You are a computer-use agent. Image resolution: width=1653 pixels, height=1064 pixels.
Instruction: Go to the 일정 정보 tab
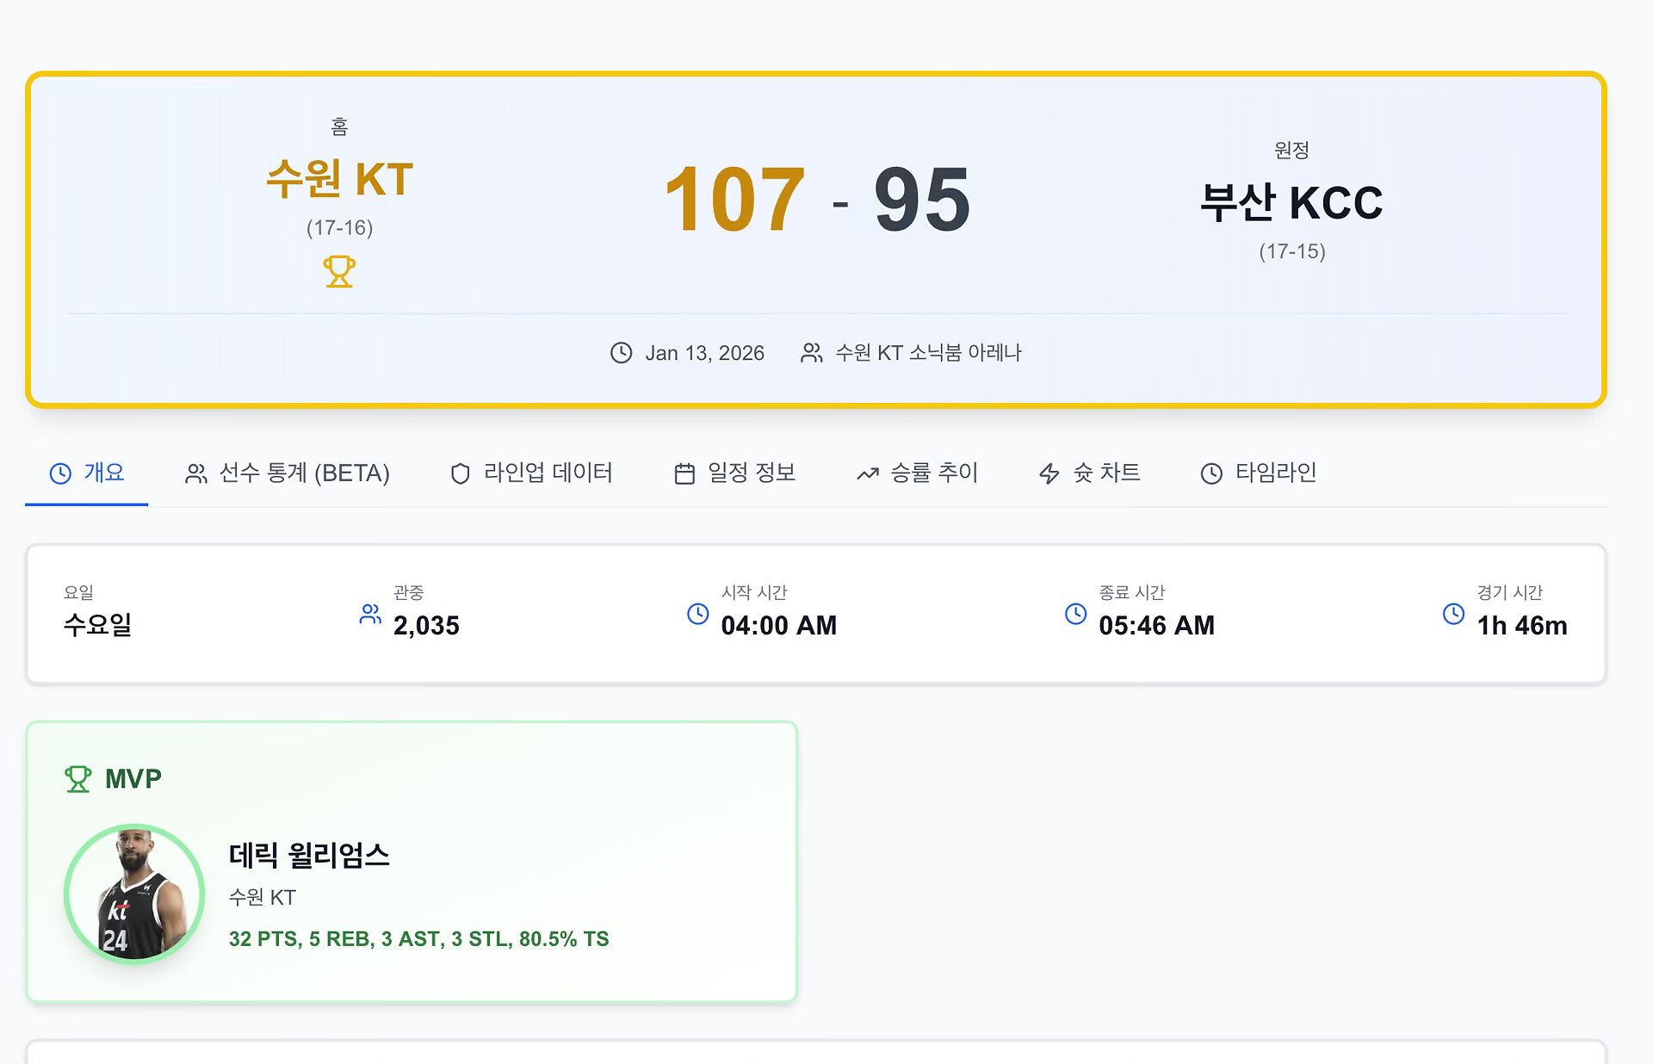coord(734,473)
